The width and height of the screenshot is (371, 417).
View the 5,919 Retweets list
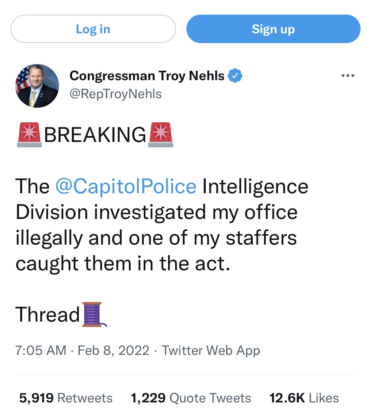[x=66, y=398]
